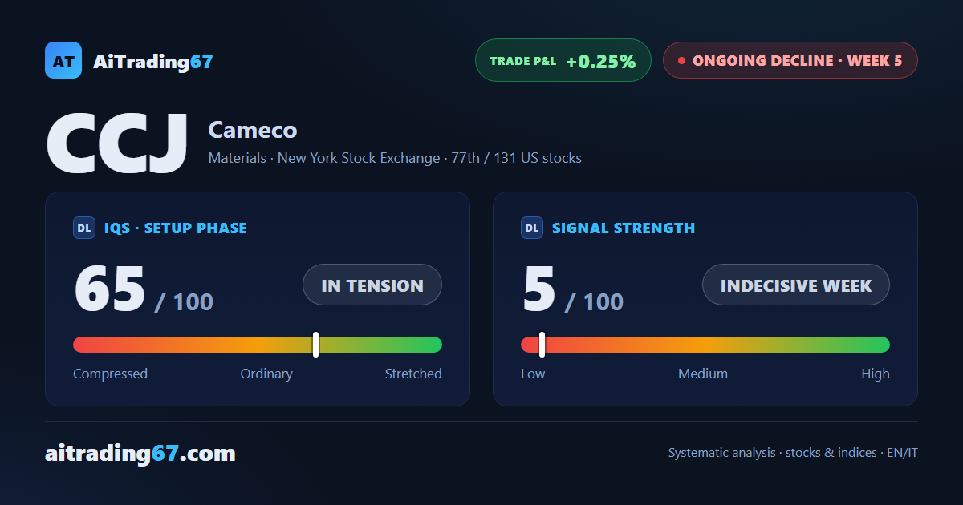Open the aitrading67.com link
Screen dimensions: 963x505
(140, 454)
